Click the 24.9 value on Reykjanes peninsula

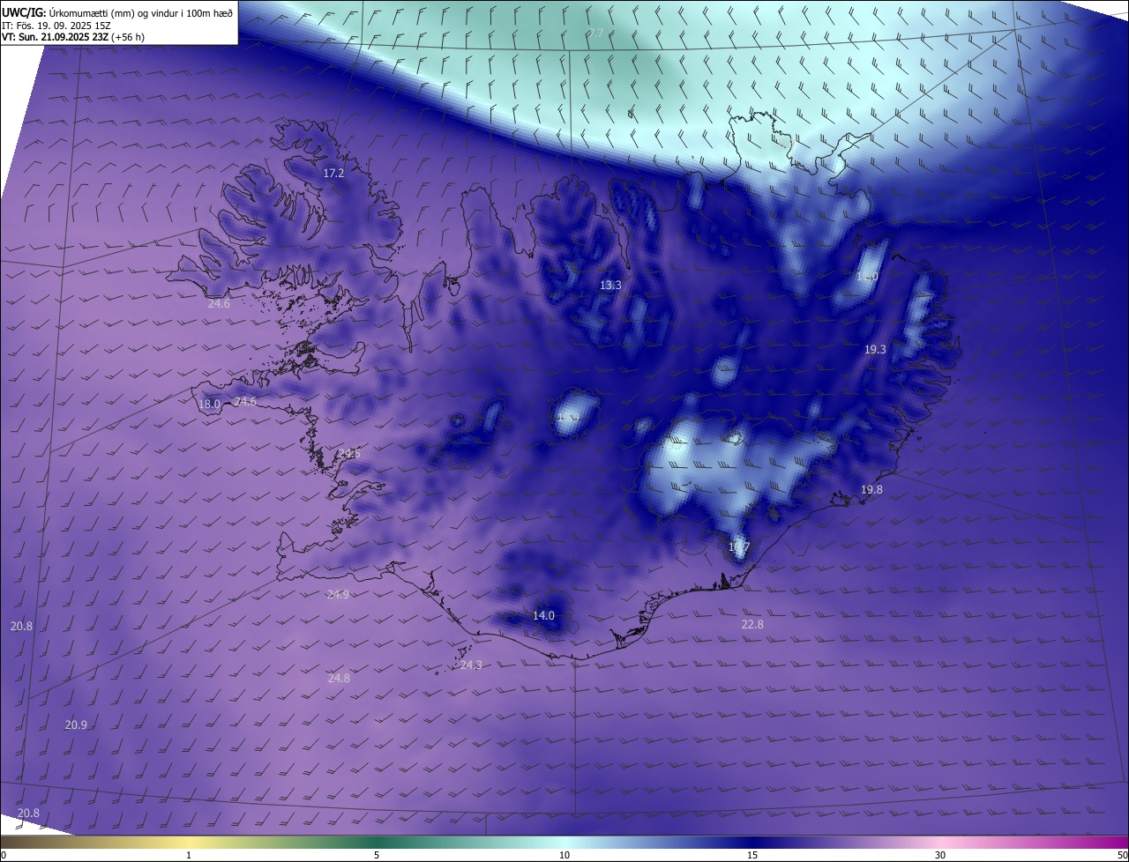338,595
